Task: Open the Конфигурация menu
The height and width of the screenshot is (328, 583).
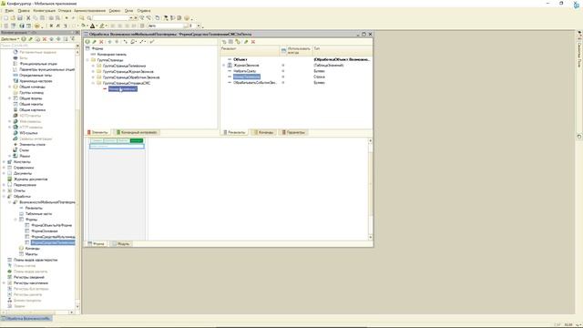Action: 45,11
